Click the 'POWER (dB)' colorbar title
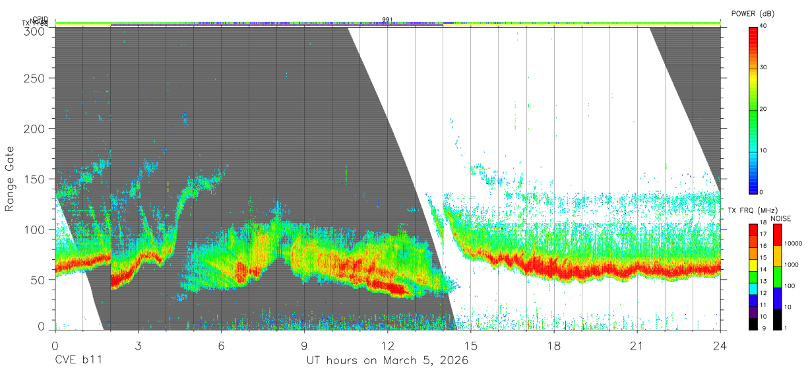810x374 pixels. coord(753,14)
